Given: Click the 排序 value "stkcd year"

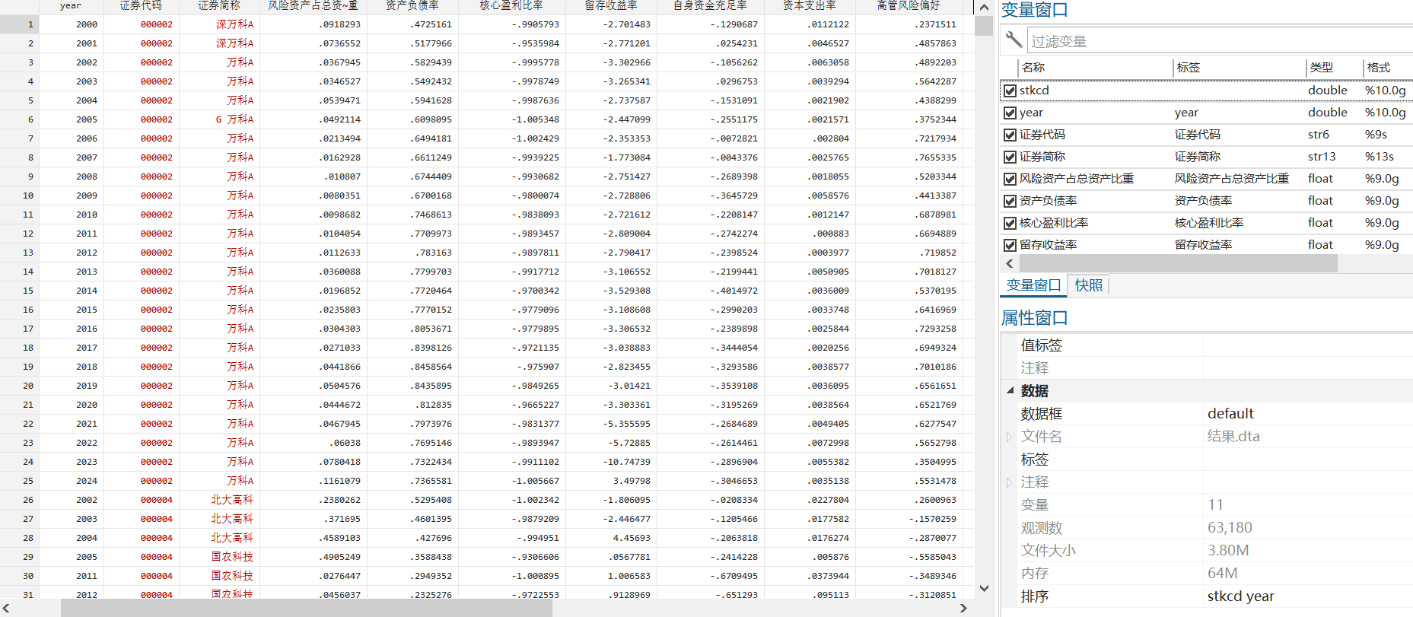Looking at the screenshot, I should pos(1240,596).
